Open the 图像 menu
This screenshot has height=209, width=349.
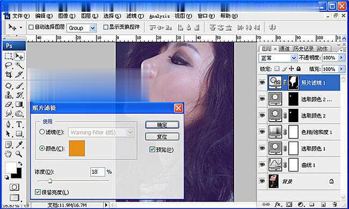(x=67, y=16)
